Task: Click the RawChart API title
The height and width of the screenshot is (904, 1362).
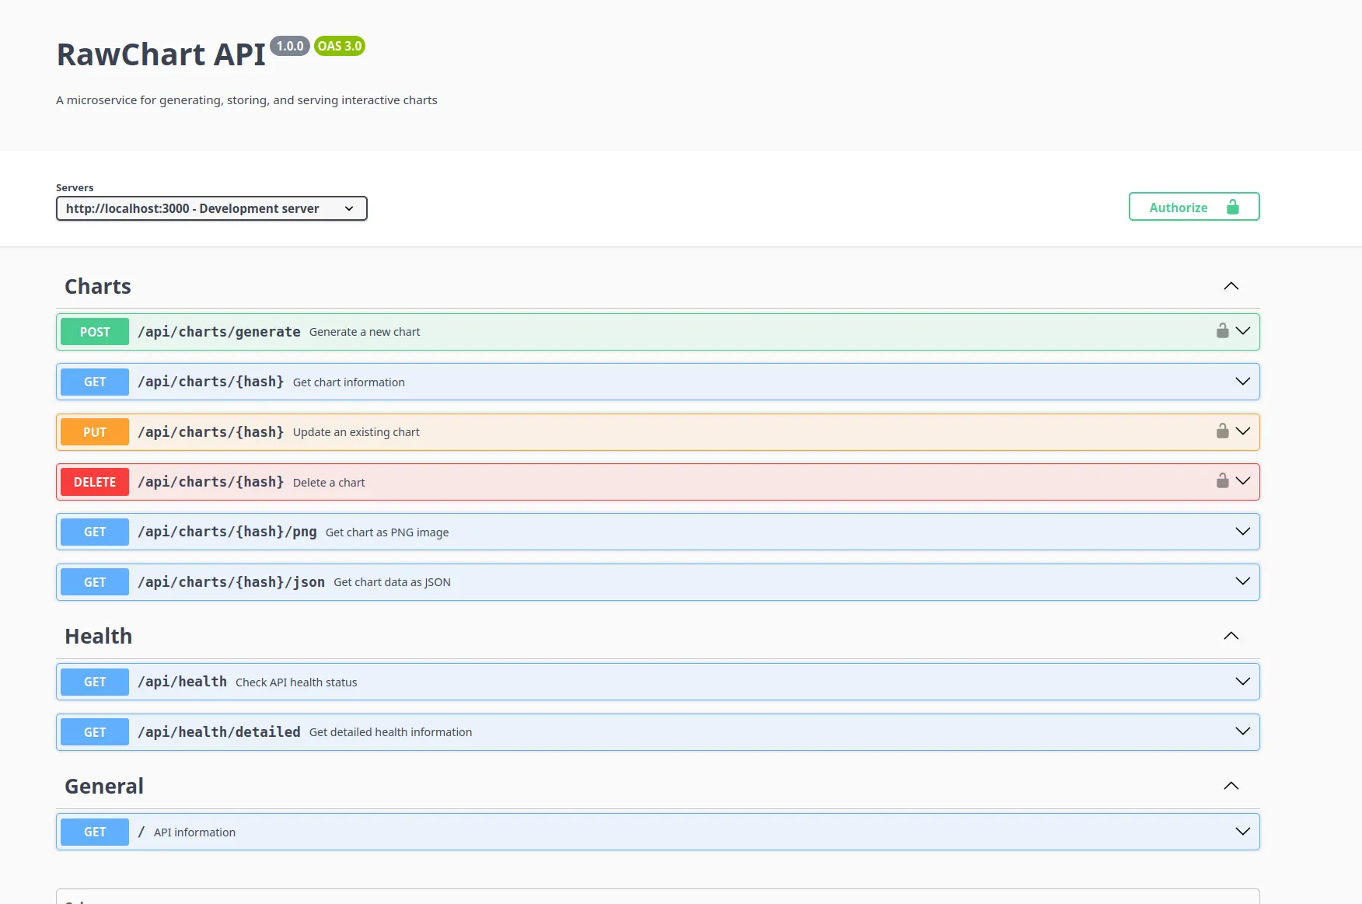Action: (161, 54)
